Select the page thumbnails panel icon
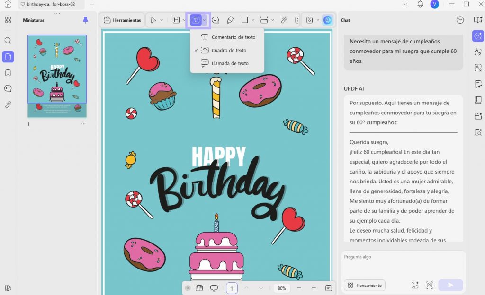485x295 pixels. click(8, 57)
